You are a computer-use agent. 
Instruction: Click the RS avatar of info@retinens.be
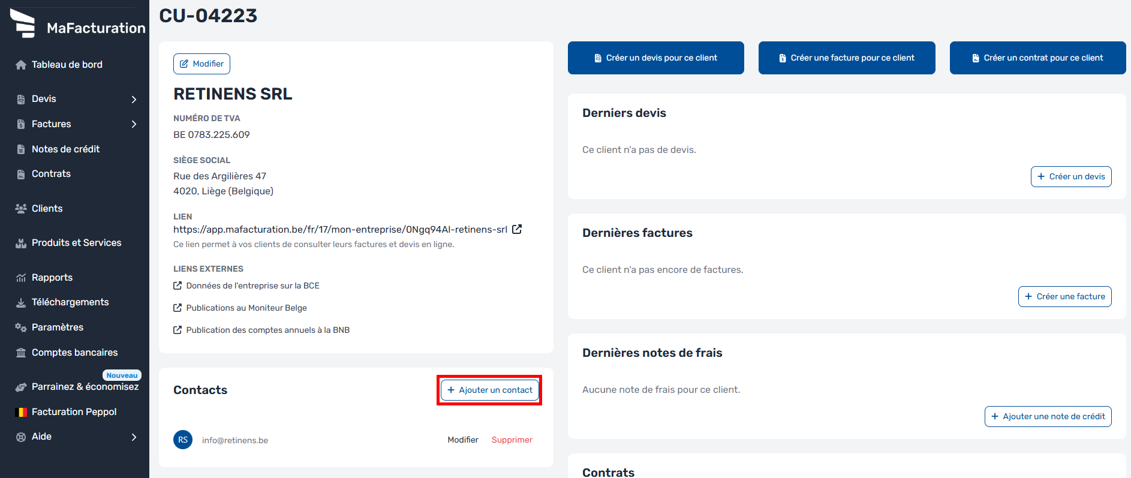pyautogui.click(x=183, y=440)
